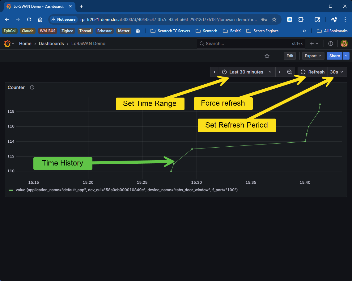Close the LoRaWAN Demo tab
Screen dimensions: 352x281
(x=70, y=6)
